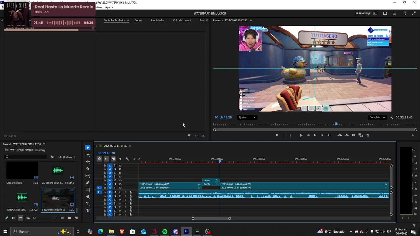Viewport: 420px width, 236px height.
Task: Click Mark In in program monitor
Action: [284, 135]
